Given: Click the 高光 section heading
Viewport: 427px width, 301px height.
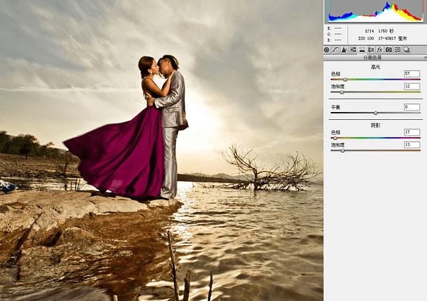Looking at the screenshot, I should (376, 67).
